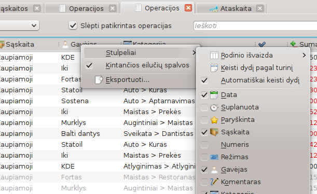Click the Murklys cell with Augintiniai > Maistas

(74, 122)
